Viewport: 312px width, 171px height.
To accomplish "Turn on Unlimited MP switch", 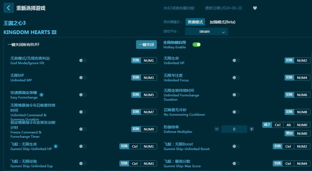I will tap(83, 78).
